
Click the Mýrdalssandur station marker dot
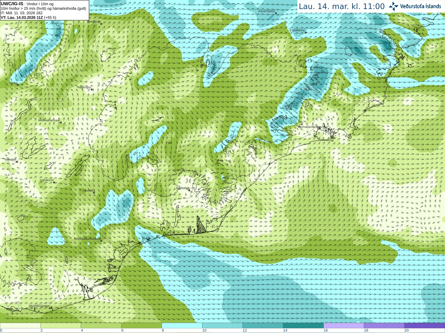[50, 308]
